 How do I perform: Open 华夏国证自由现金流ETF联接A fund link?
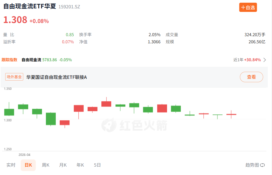57,77
